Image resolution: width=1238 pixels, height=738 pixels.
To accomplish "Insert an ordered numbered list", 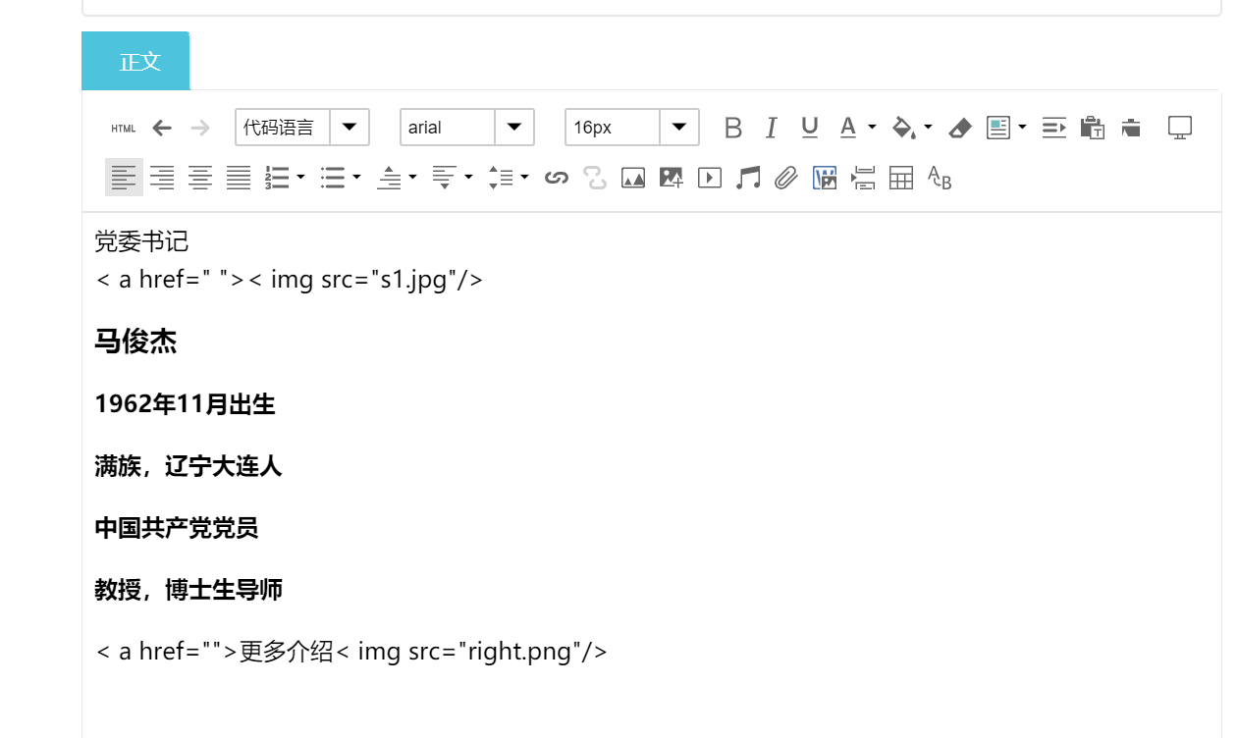I will click(x=277, y=178).
